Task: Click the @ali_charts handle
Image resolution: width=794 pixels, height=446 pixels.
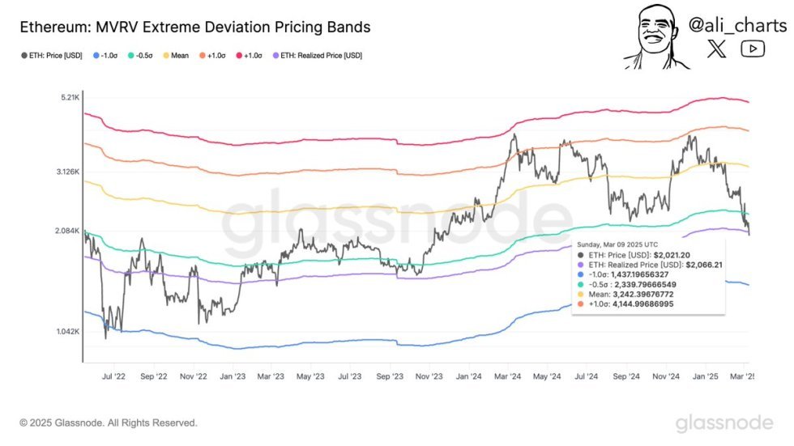Action: tap(736, 25)
